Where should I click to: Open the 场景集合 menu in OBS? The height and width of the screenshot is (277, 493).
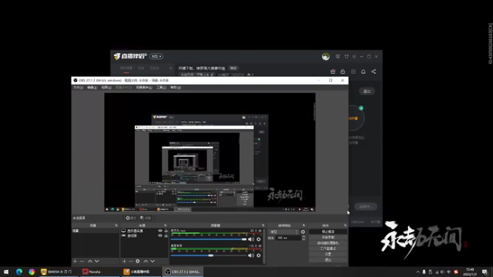click(144, 87)
